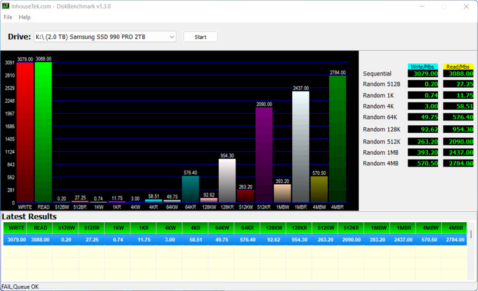The image size is (478, 291).
Task: Select results row cell 570.50
Action: coord(429,240)
